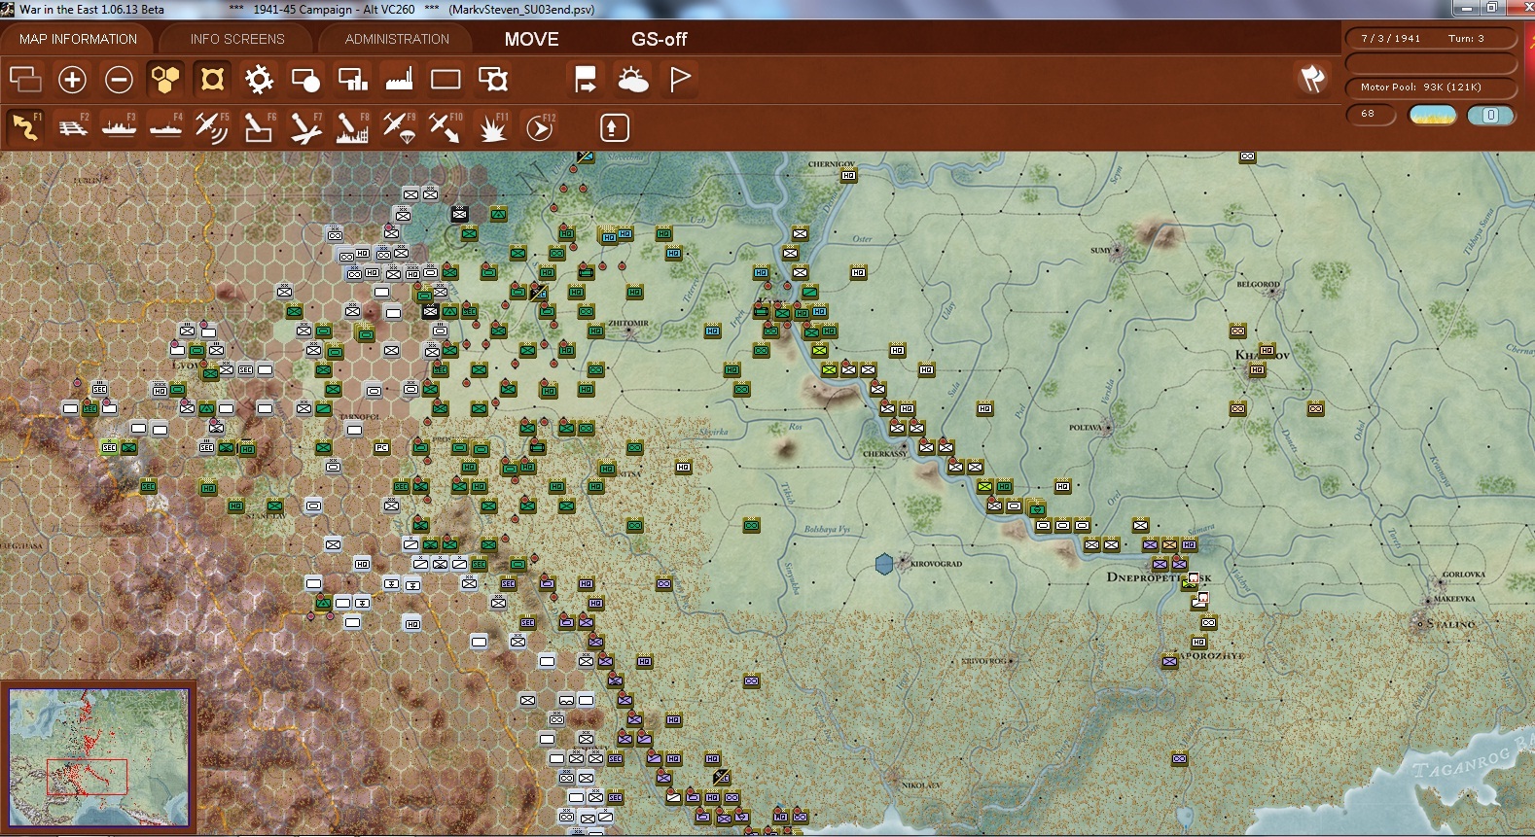Image resolution: width=1535 pixels, height=837 pixels.
Task: Click the Cherkassy city label
Action: [x=884, y=454]
